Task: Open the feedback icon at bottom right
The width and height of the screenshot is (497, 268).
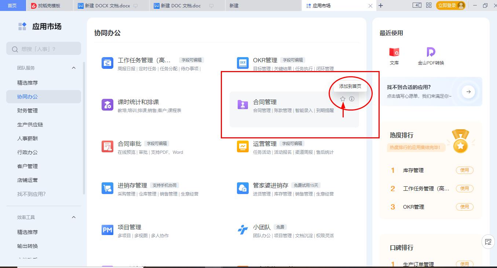Action: [488, 242]
